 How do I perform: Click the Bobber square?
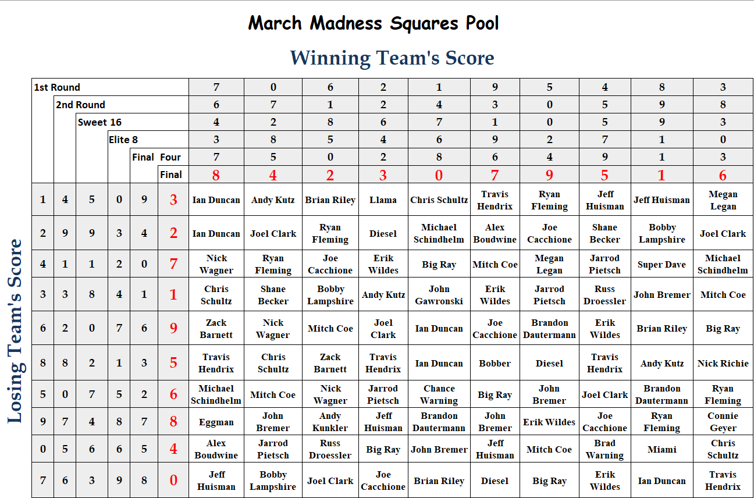click(495, 363)
